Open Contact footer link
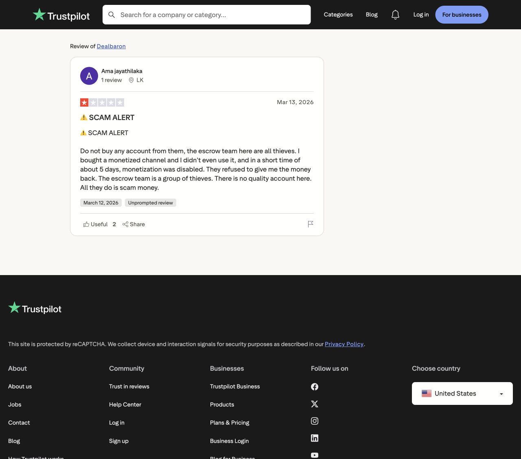Screen dimensions: 521x459 point(19,423)
